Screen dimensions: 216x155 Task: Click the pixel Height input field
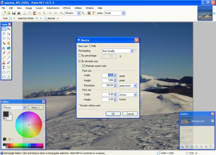(108, 80)
